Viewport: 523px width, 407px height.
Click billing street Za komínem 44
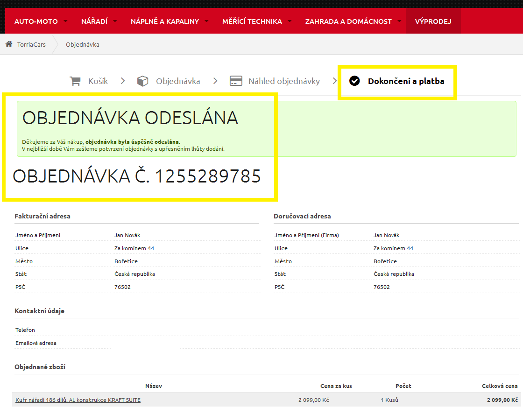(134, 248)
